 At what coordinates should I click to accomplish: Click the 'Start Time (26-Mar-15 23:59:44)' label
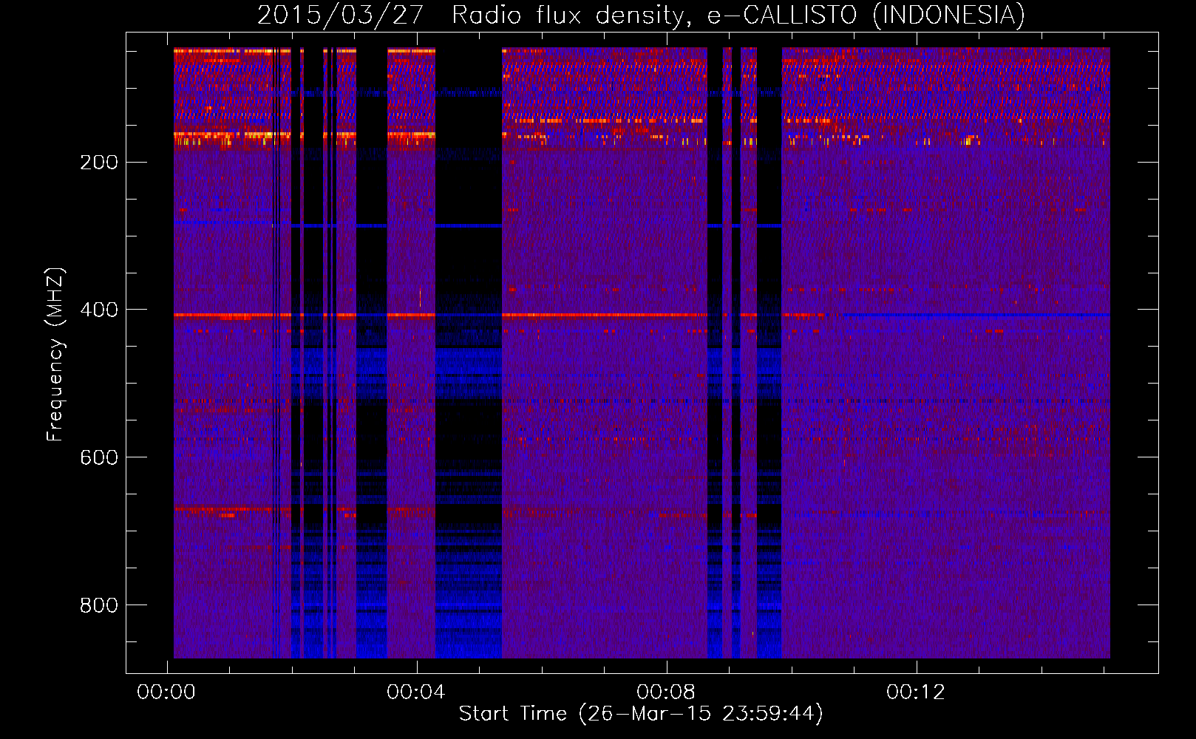coord(641,714)
